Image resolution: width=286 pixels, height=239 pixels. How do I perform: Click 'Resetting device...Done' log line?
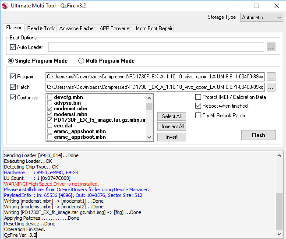click(x=29, y=224)
